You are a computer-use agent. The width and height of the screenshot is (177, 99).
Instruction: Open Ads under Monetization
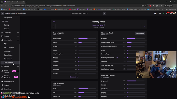point(5,44)
